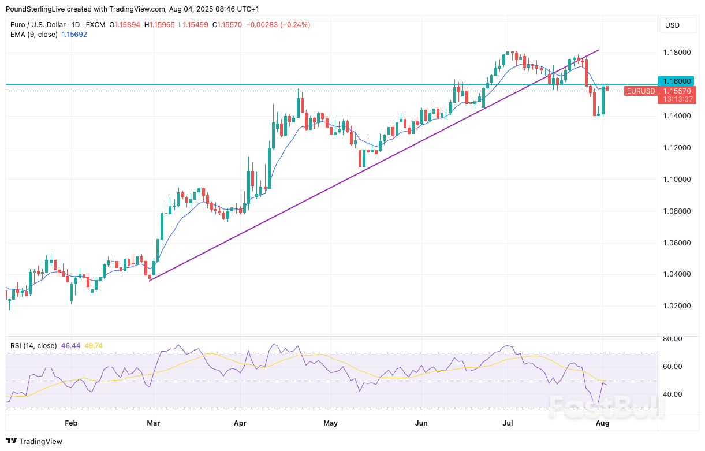
Task: Open the 1D timeframe selector
Action: tap(76, 25)
